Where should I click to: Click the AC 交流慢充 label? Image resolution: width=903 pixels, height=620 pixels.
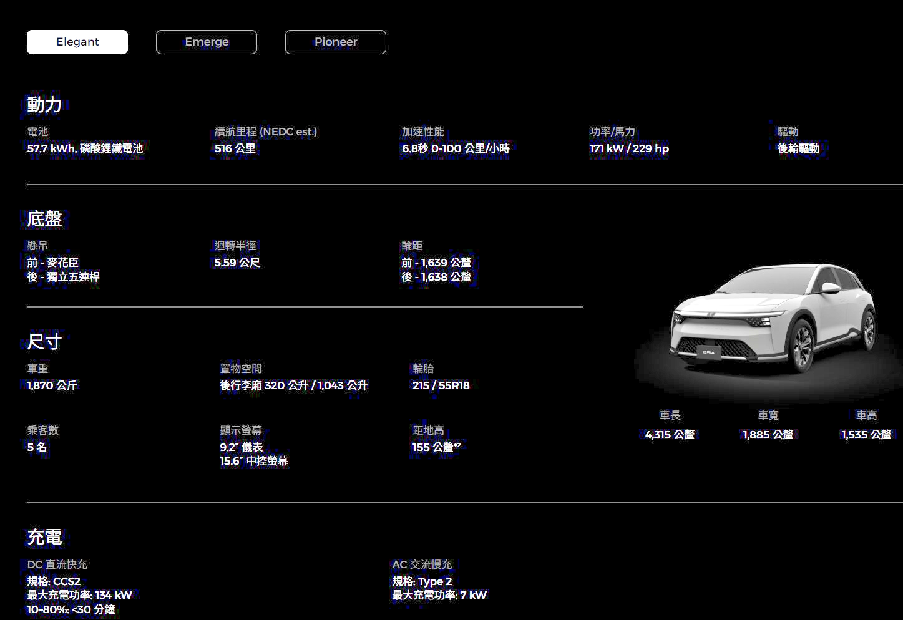[x=422, y=564]
